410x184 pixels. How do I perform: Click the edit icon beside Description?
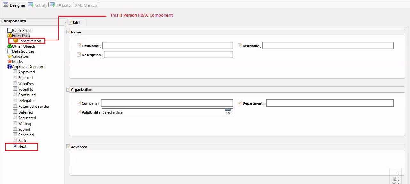[79, 55]
